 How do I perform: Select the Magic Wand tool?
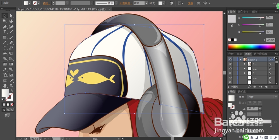[x=5, y=21]
